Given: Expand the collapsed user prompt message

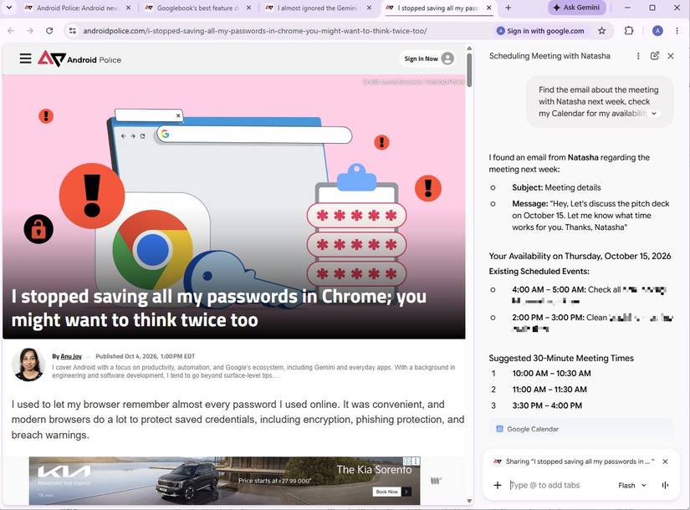Looking at the screenshot, I should [x=654, y=114].
